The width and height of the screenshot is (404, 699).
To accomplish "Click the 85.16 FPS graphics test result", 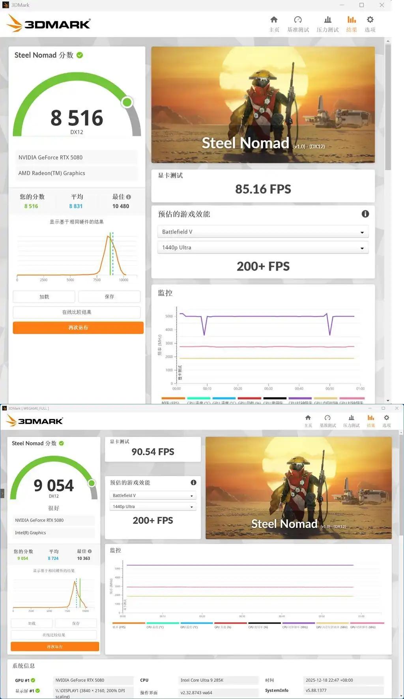I will click(x=263, y=189).
